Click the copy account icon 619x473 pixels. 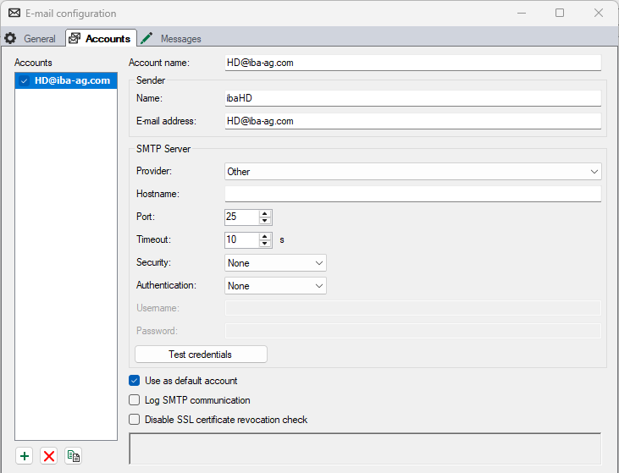[74, 456]
